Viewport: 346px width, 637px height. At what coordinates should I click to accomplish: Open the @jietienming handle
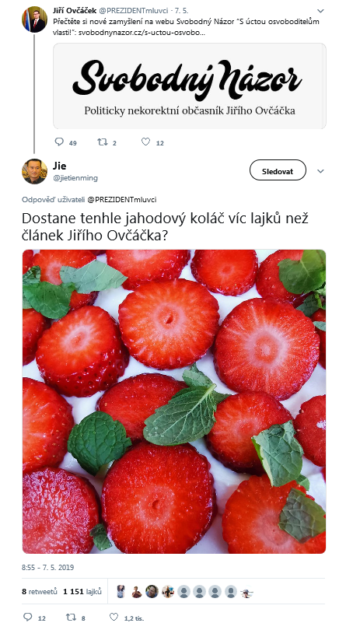[x=75, y=178]
